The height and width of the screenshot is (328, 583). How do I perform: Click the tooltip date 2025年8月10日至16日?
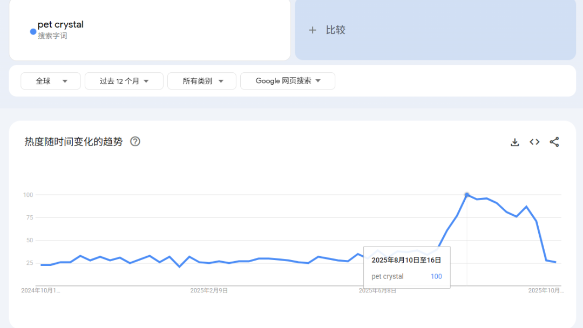coord(406,260)
